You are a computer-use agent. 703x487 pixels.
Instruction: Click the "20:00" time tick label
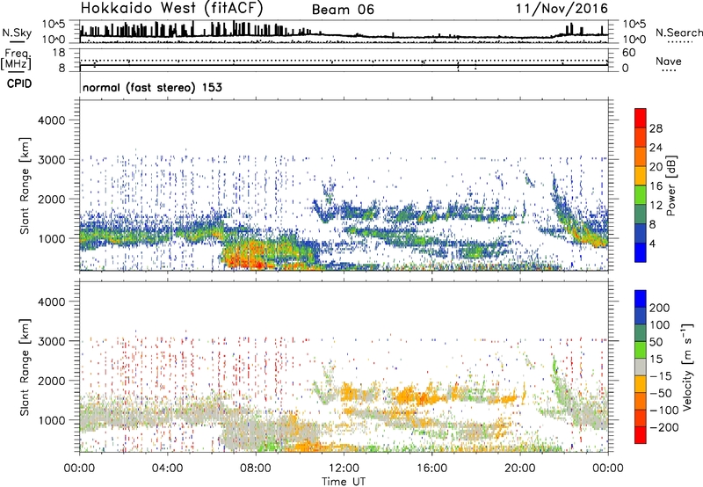[x=519, y=469]
